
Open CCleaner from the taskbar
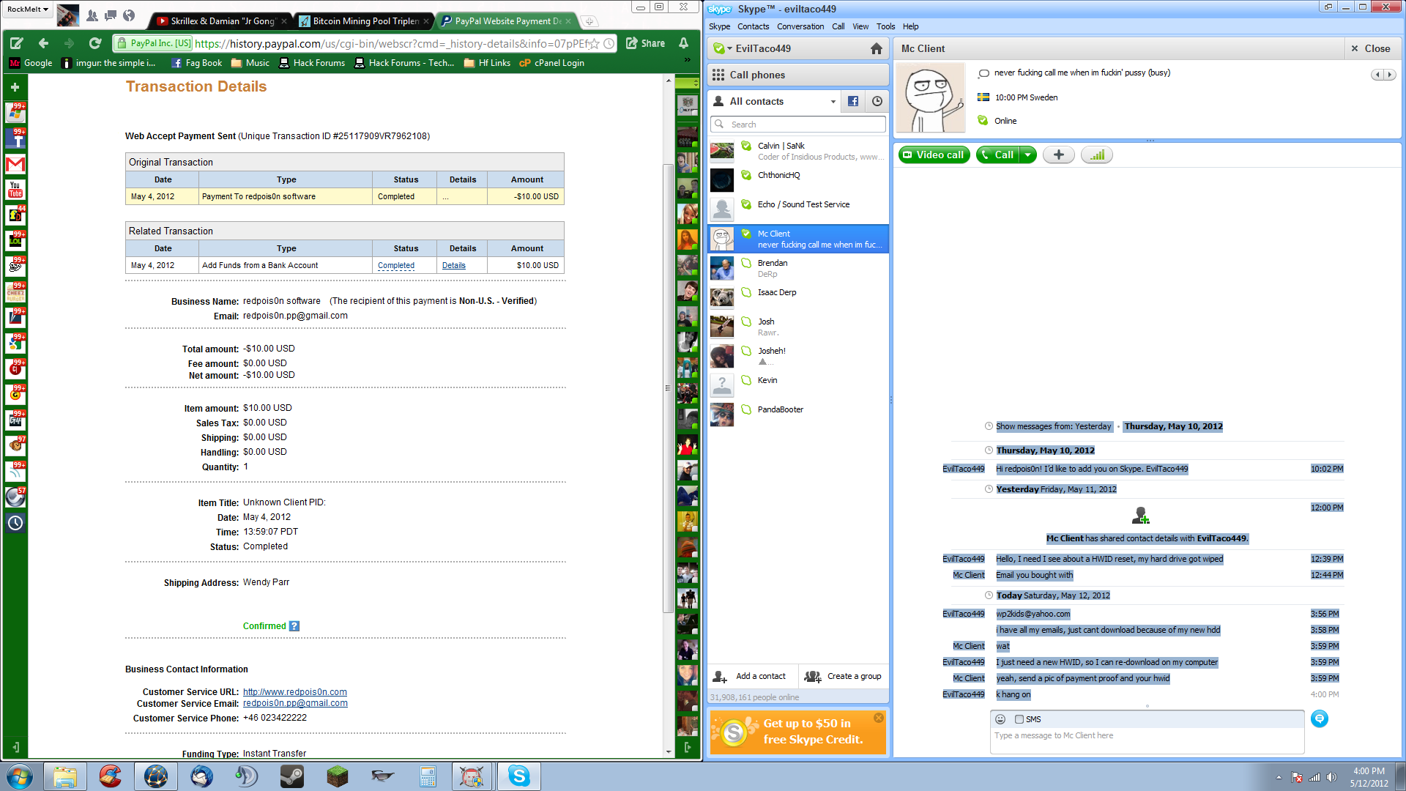coord(110,776)
